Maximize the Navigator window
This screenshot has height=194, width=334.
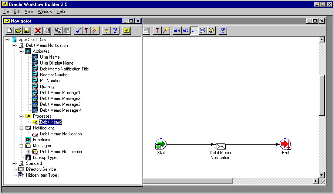[131, 21]
